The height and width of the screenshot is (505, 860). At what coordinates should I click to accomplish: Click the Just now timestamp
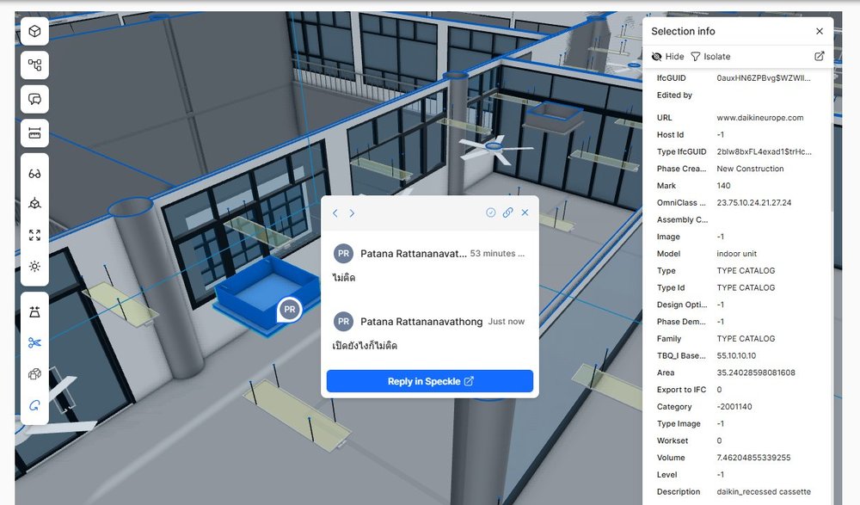tap(507, 322)
